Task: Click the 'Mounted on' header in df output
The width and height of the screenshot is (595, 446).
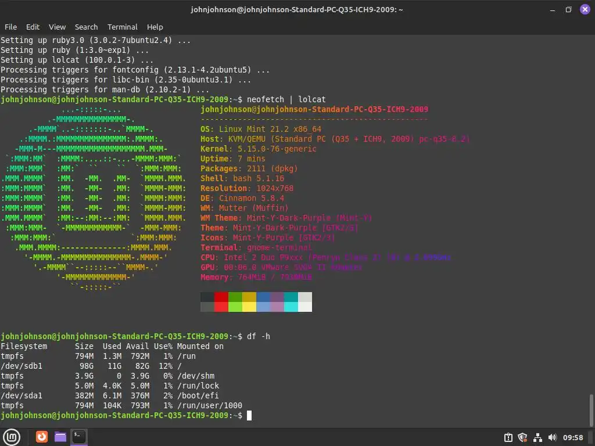Action: pos(200,346)
